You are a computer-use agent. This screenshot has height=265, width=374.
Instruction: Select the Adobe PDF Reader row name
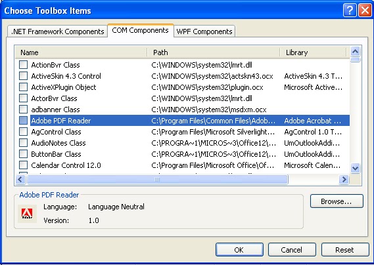(x=61, y=121)
